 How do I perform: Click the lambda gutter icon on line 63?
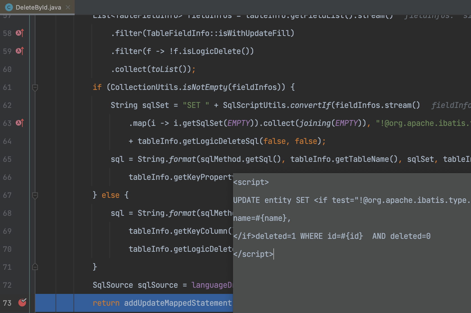[x=20, y=123]
